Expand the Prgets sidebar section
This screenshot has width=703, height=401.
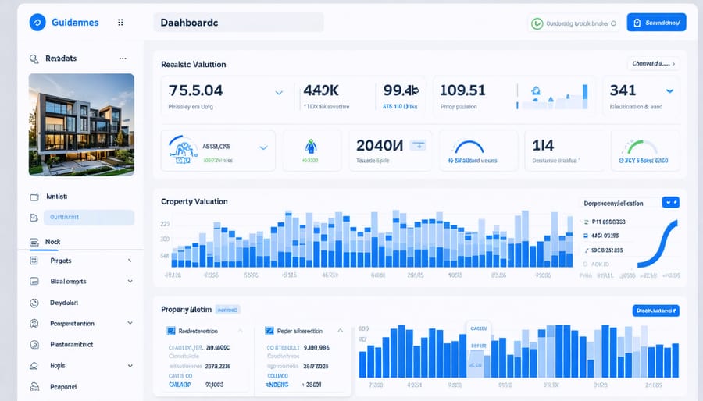(129, 261)
